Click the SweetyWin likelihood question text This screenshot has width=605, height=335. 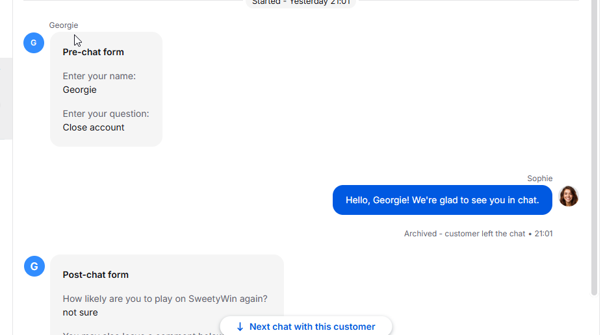click(x=165, y=299)
